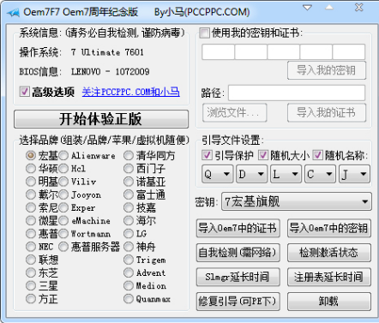Click the Oem7F7 app icon in title bar
The width and height of the screenshot is (379, 323).
[x=13, y=13]
